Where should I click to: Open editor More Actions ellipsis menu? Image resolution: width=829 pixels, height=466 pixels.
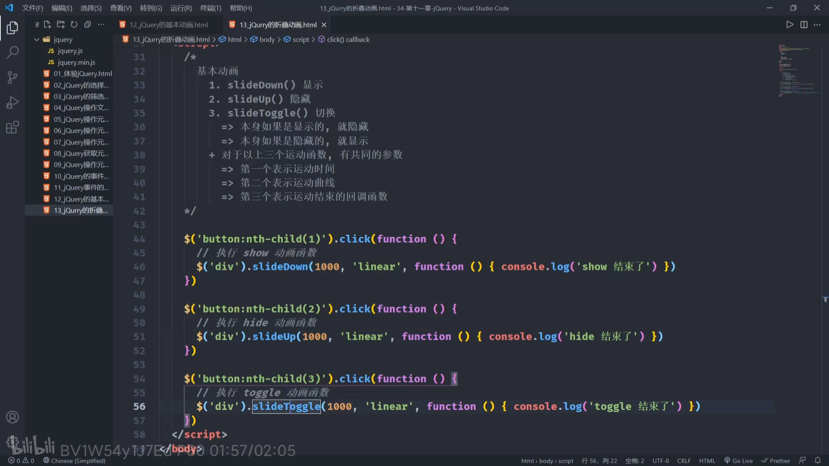817,25
